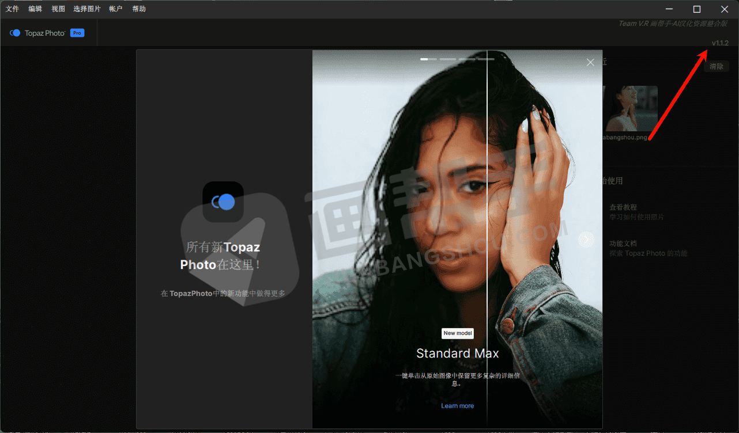This screenshot has width=739, height=433.
Task: Open the 编辑 menu
Action: pyautogui.click(x=35, y=9)
